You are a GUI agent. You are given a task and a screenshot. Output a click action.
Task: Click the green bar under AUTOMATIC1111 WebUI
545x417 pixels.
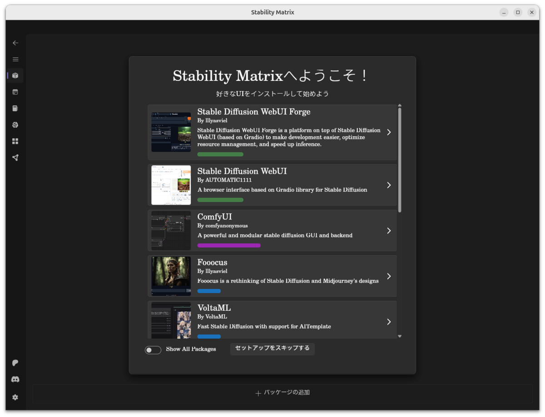click(220, 200)
